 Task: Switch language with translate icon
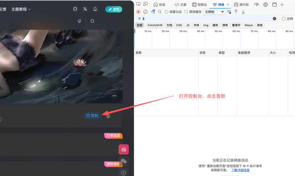click(85, 9)
